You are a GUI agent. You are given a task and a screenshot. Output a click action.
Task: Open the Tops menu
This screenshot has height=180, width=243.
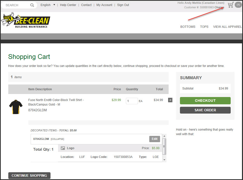(204, 27)
